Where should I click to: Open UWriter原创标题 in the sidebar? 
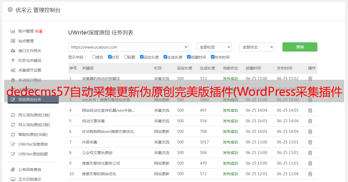(x=33, y=154)
